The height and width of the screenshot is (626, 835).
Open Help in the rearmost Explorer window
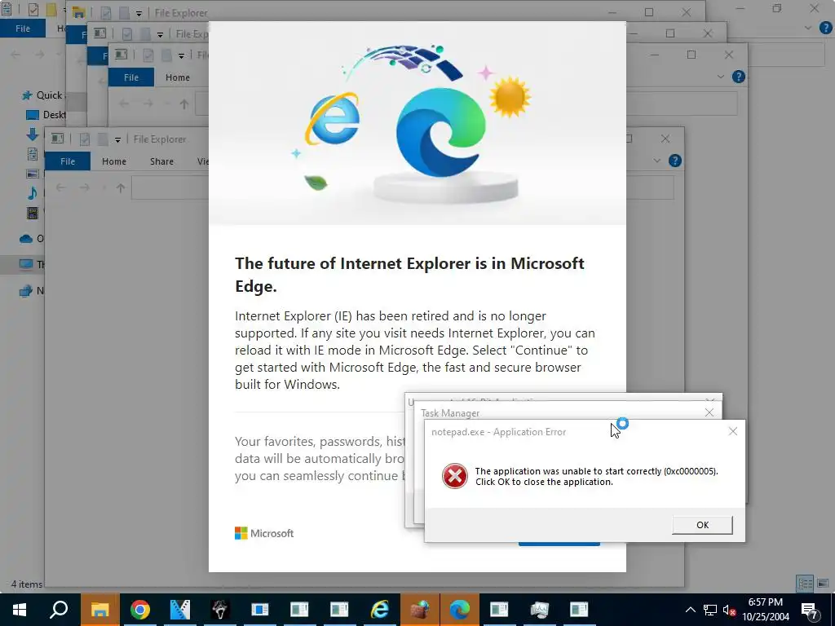point(826,29)
